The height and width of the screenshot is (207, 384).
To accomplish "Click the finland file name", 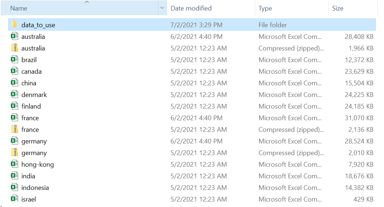I will click(31, 106).
